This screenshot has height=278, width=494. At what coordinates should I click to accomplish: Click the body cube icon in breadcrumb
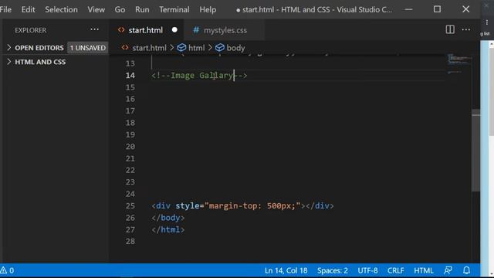point(219,48)
